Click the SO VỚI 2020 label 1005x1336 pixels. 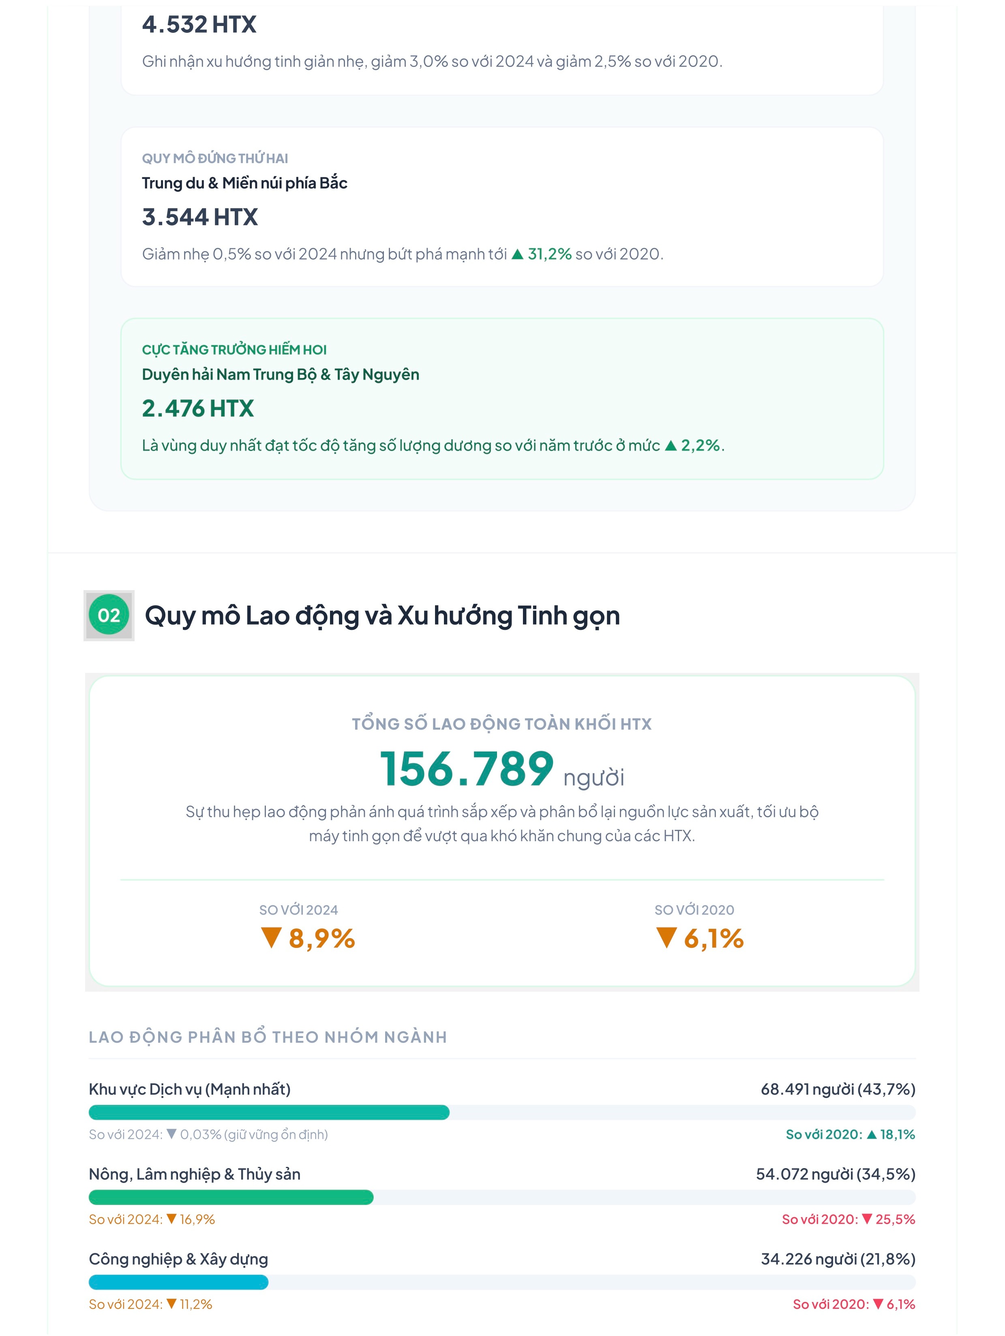coord(694,910)
